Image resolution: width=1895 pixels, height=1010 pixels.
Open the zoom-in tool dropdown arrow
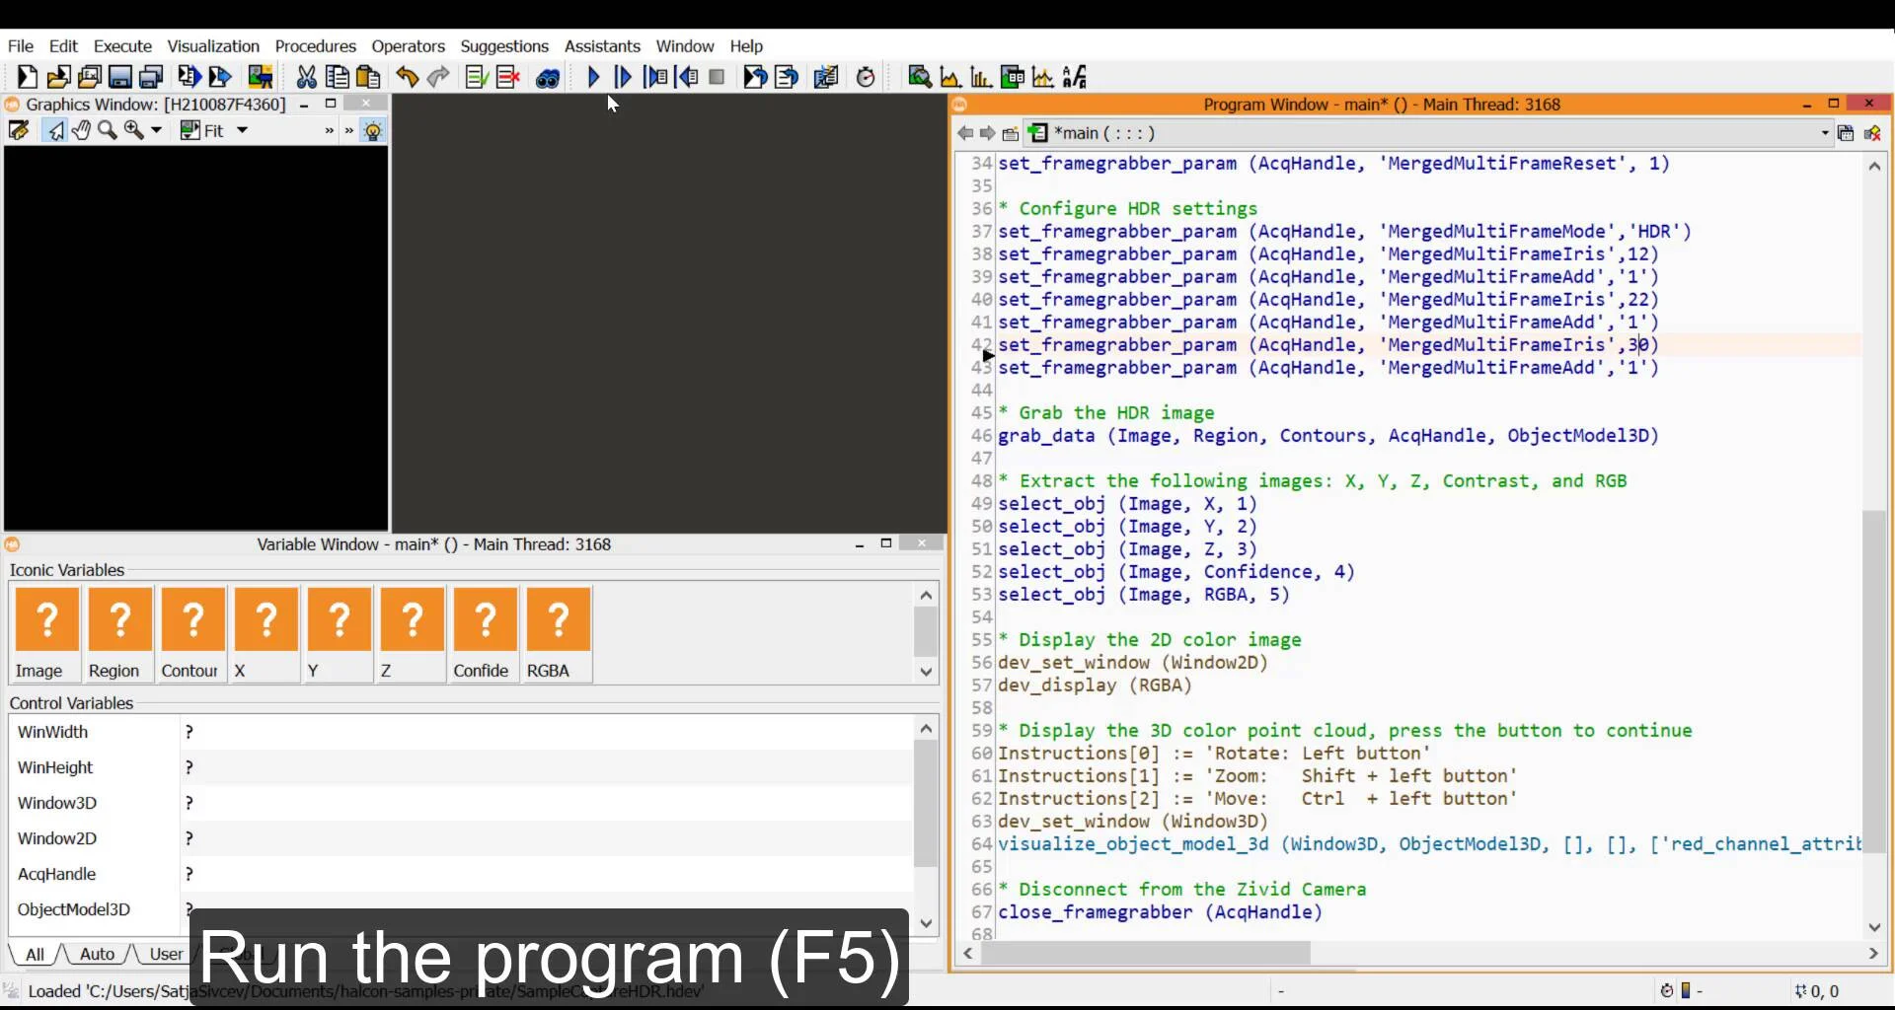156,130
